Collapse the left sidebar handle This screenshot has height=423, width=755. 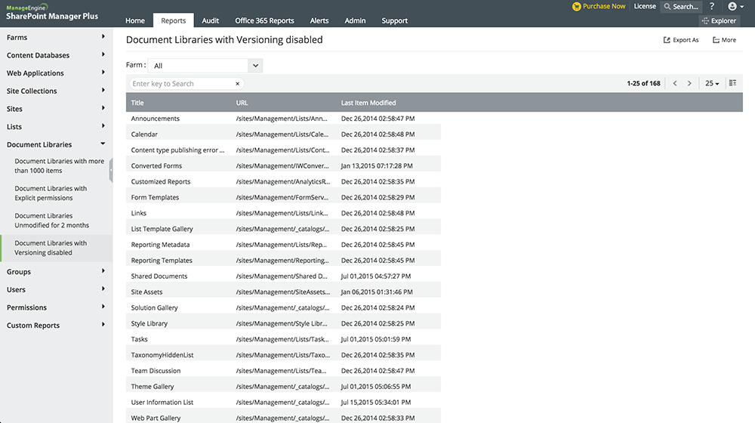[111, 170]
